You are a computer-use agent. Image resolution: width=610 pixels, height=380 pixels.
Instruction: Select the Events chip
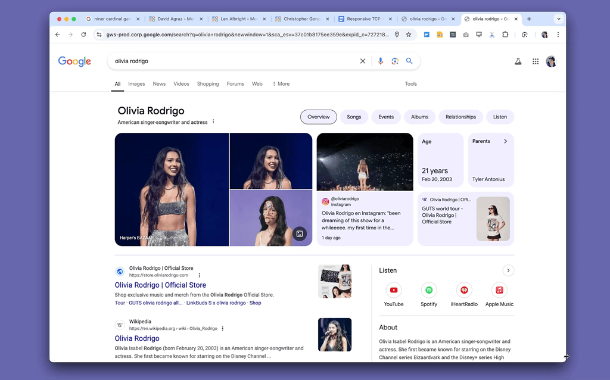click(386, 117)
